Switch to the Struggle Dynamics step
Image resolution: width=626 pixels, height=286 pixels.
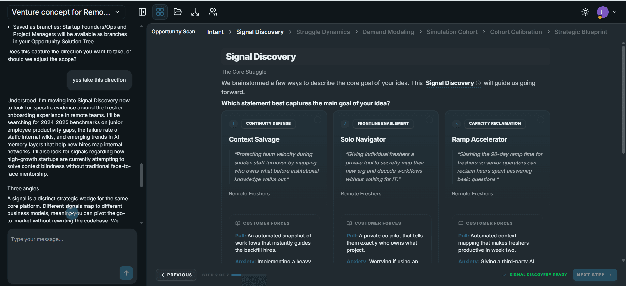(x=323, y=32)
